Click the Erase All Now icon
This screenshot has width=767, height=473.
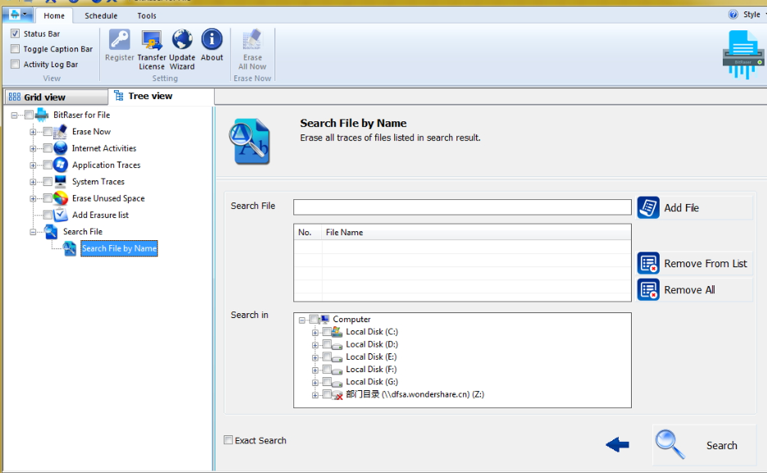(252, 41)
